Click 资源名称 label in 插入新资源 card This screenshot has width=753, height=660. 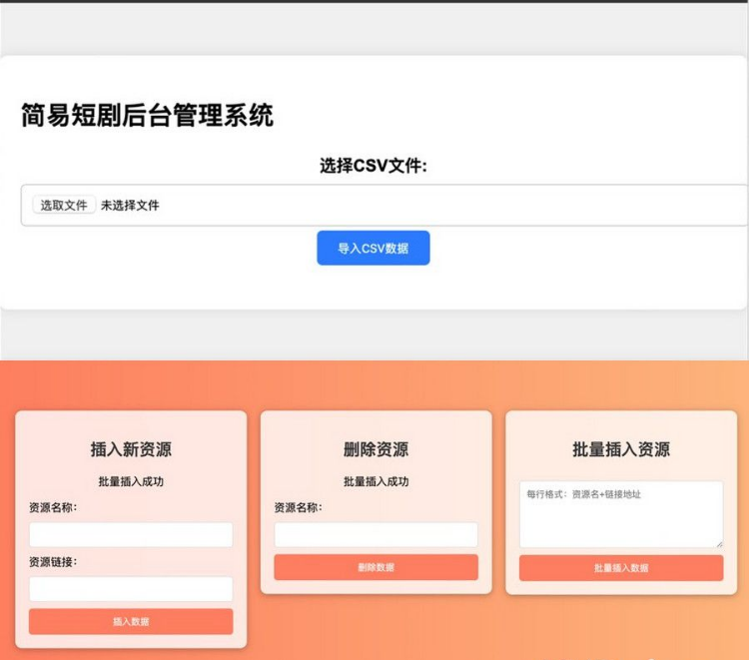click(x=53, y=508)
